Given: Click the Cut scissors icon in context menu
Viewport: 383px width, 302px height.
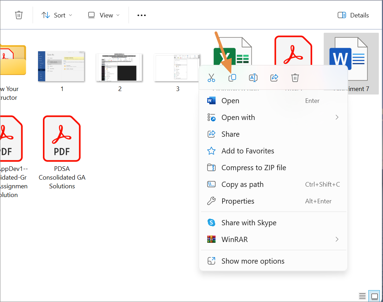Looking at the screenshot, I should click(211, 78).
